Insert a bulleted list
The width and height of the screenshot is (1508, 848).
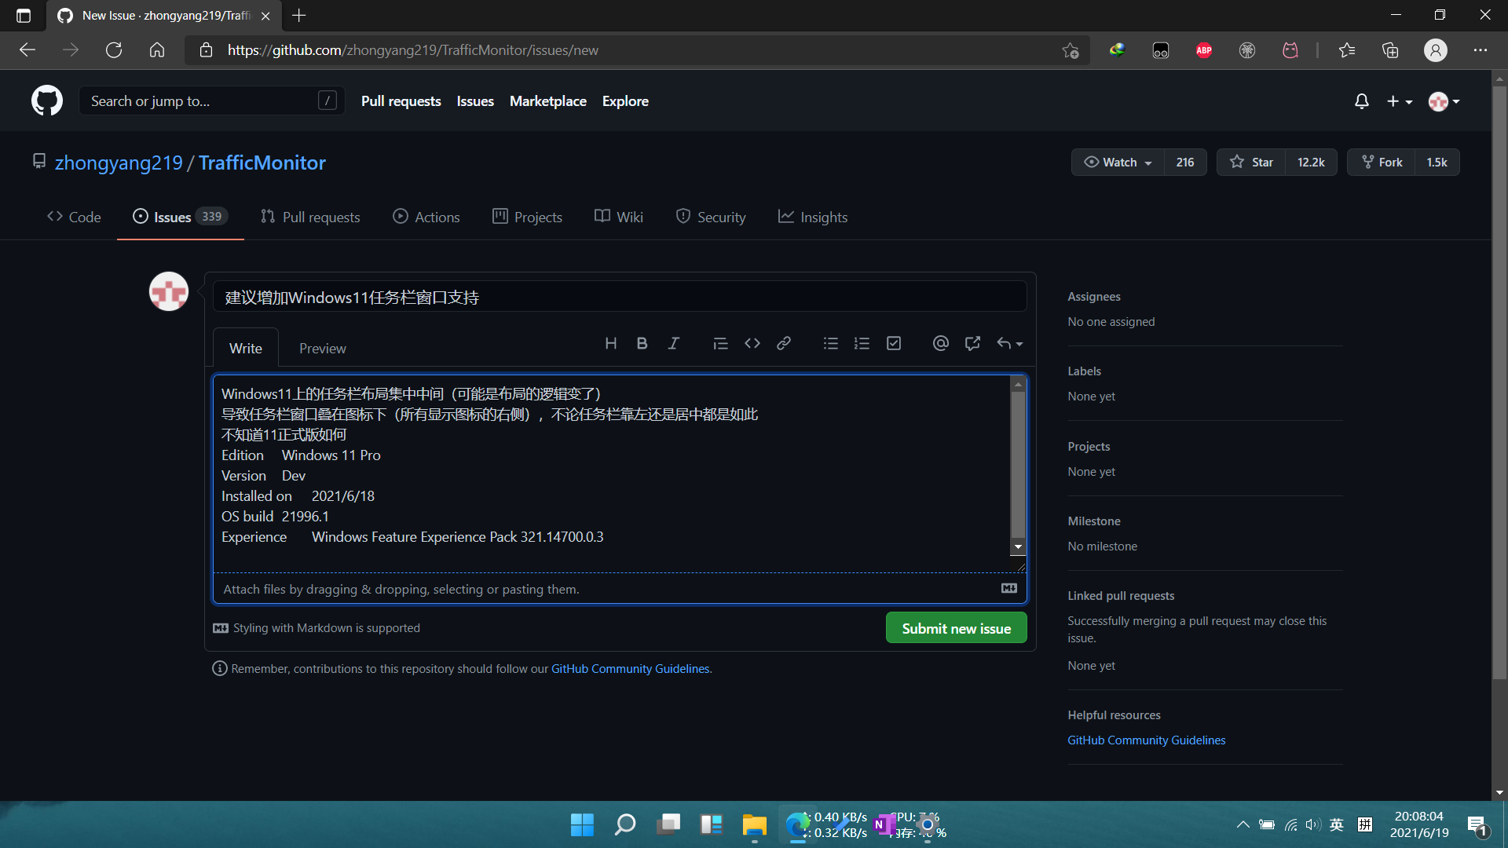tap(830, 343)
